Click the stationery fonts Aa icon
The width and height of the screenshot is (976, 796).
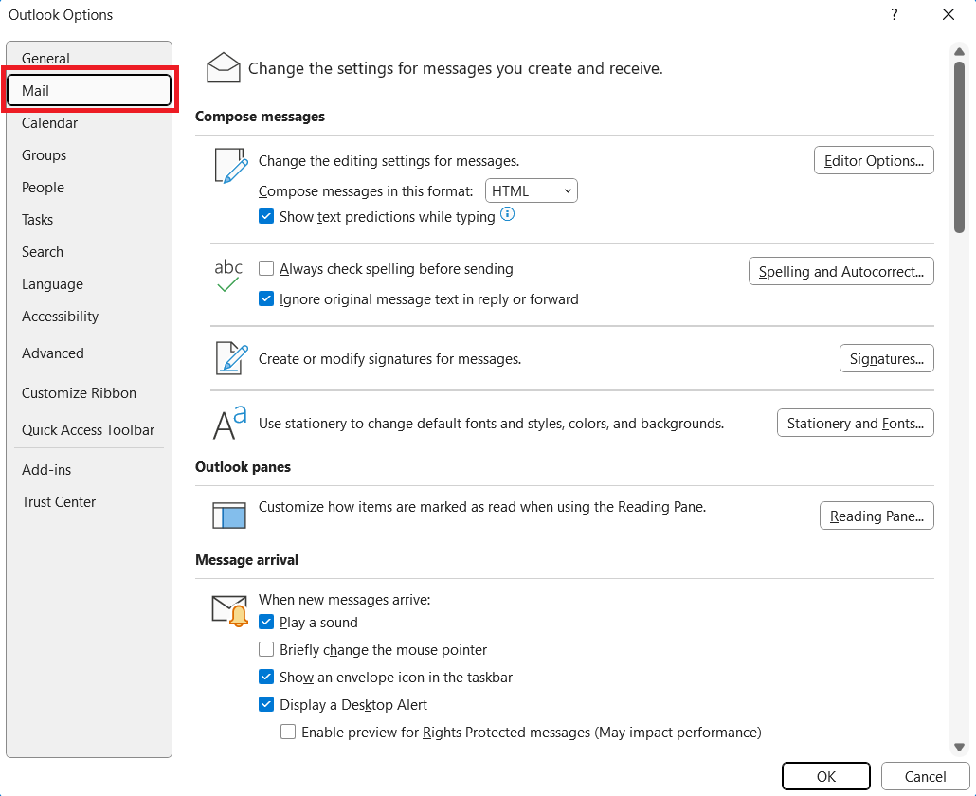pyautogui.click(x=229, y=424)
